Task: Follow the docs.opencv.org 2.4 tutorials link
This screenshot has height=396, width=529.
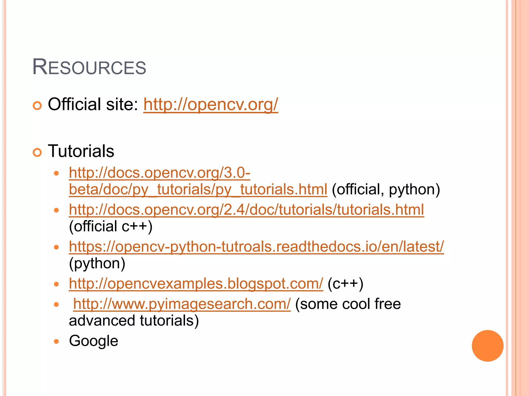Action: pyautogui.click(x=246, y=209)
